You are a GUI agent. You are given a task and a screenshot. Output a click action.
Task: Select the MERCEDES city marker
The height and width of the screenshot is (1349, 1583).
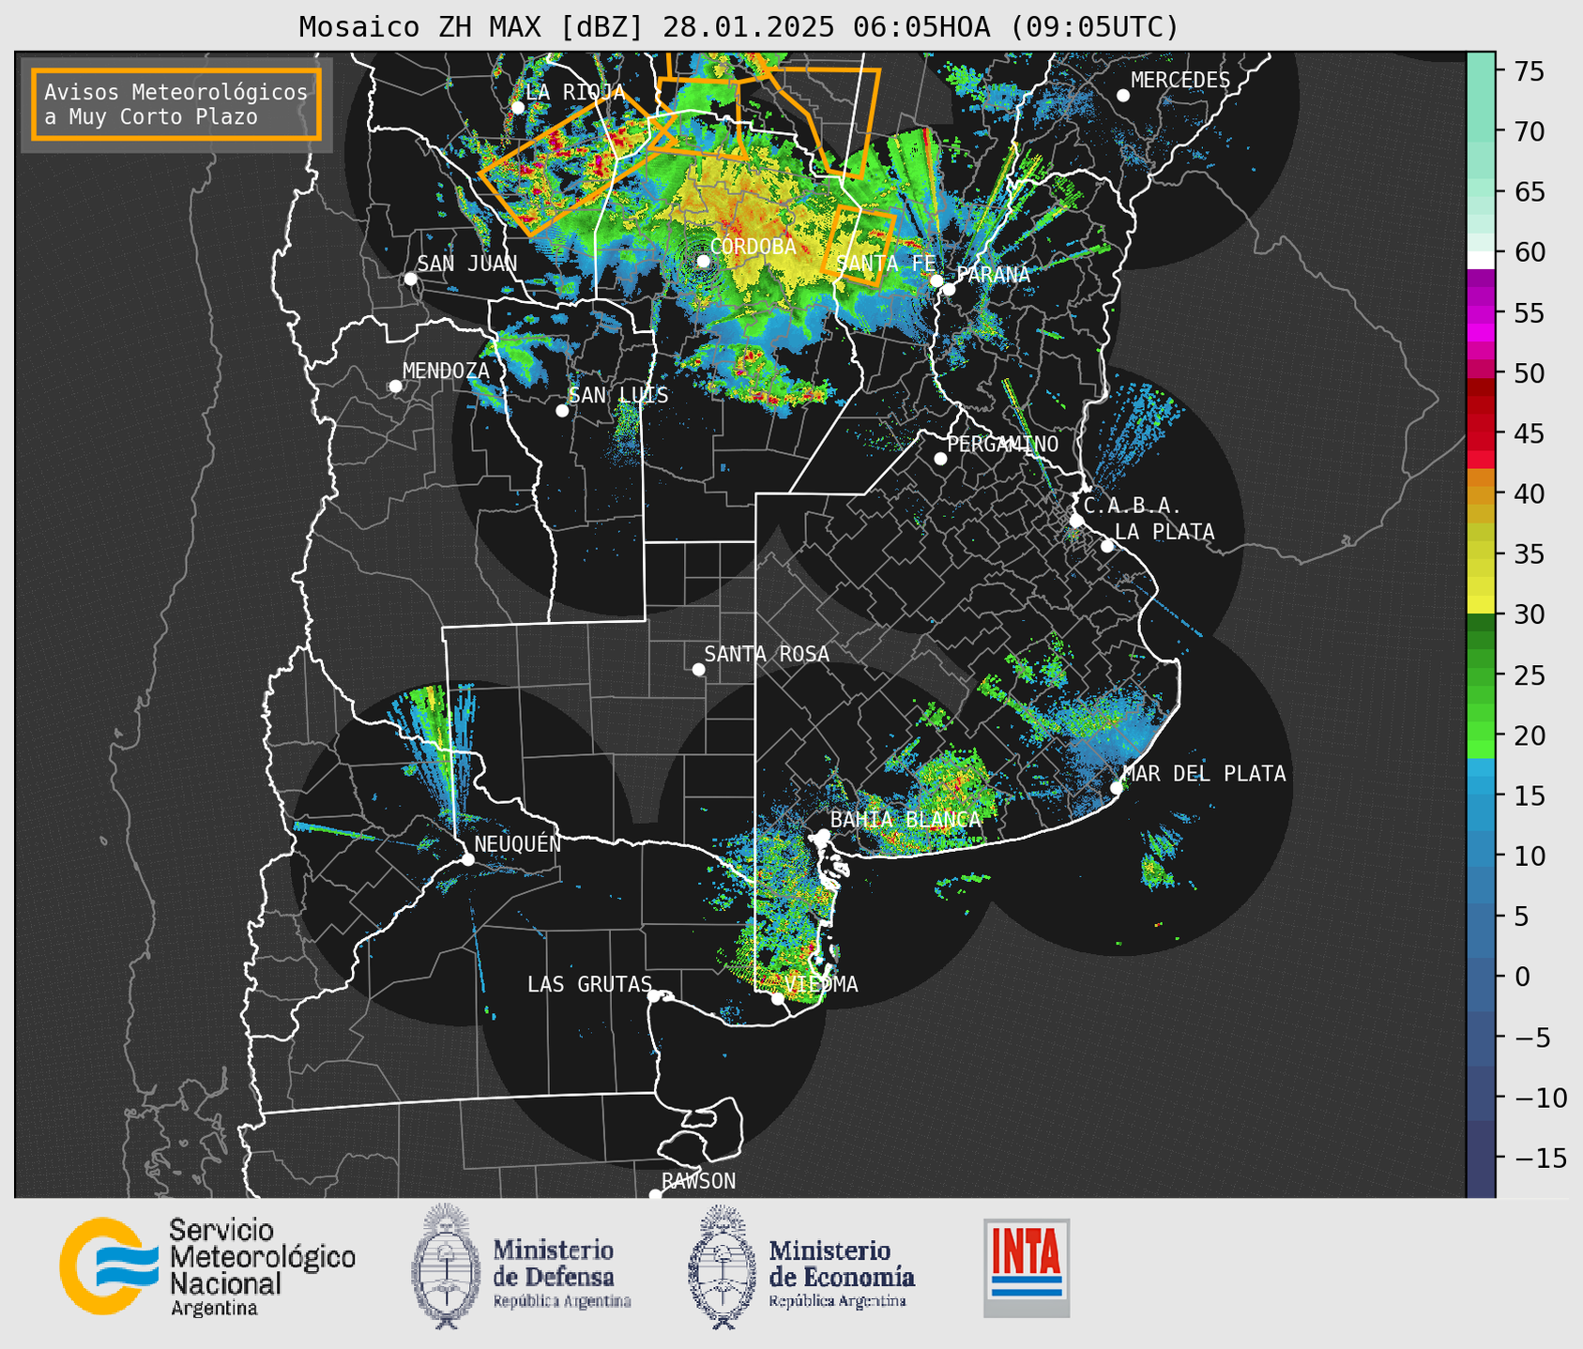click(x=1123, y=96)
